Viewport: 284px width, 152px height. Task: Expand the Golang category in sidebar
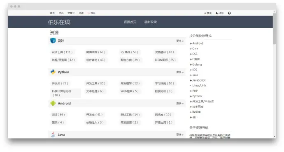pyautogui.click(x=196, y=65)
